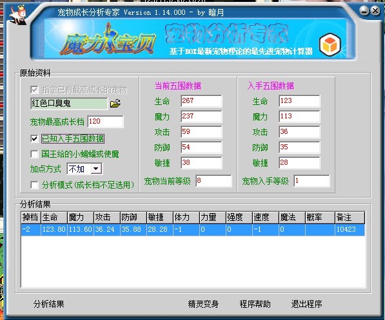Minimize the pet analyzer window
Viewport: 385px width, 320px height.
364,11
